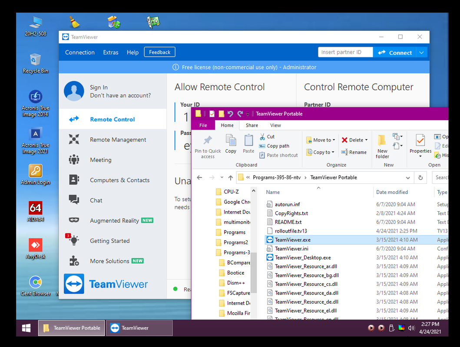This screenshot has width=460, height=347.
Task: Click Programs-395-86-ntv in address breadcrumb
Action: click(x=277, y=177)
